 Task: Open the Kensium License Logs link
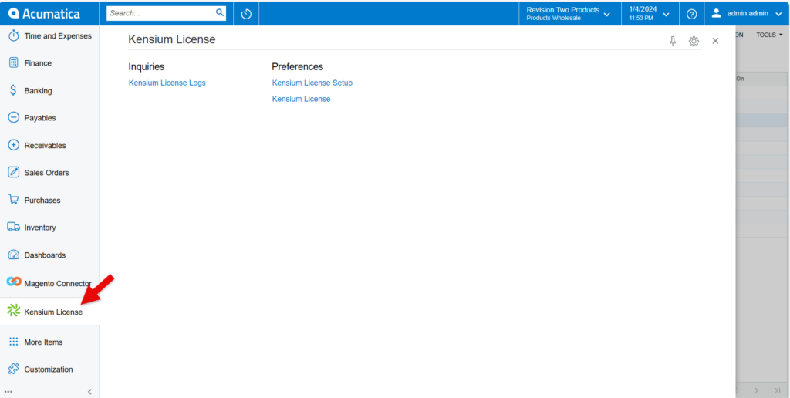tap(167, 83)
